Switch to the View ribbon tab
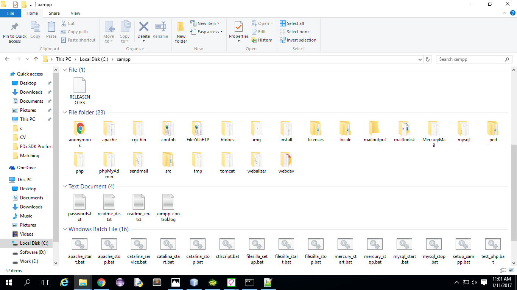Image resolution: width=517 pixels, height=290 pixels. click(75, 13)
